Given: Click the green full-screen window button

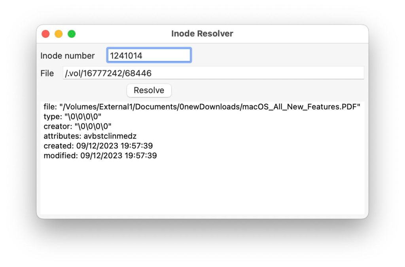Looking at the screenshot, I should click(72, 34).
